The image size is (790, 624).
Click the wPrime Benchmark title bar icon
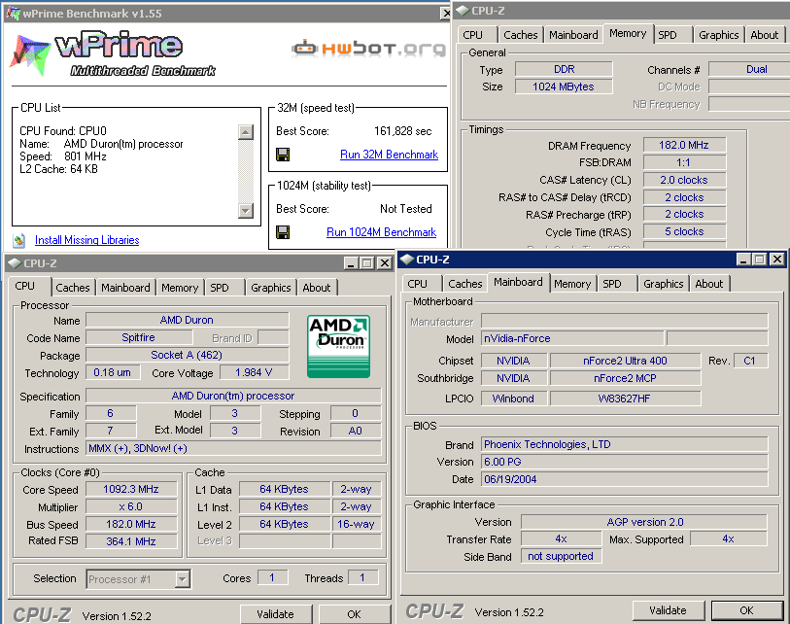(x=12, y=11)
